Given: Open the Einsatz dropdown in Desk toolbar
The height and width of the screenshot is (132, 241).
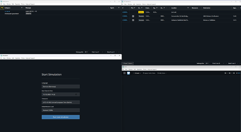Looking at the screenshot, I should click(x=137, y=73).
